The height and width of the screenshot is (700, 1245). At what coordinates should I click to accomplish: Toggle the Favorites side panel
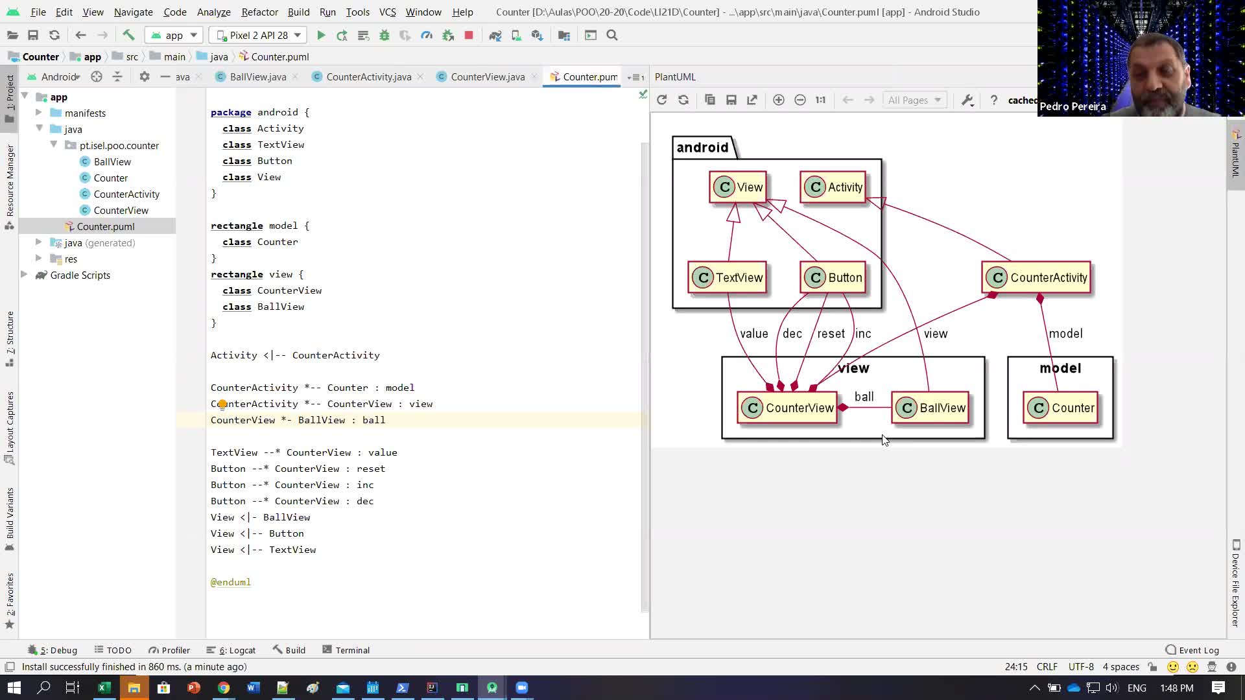10,600
